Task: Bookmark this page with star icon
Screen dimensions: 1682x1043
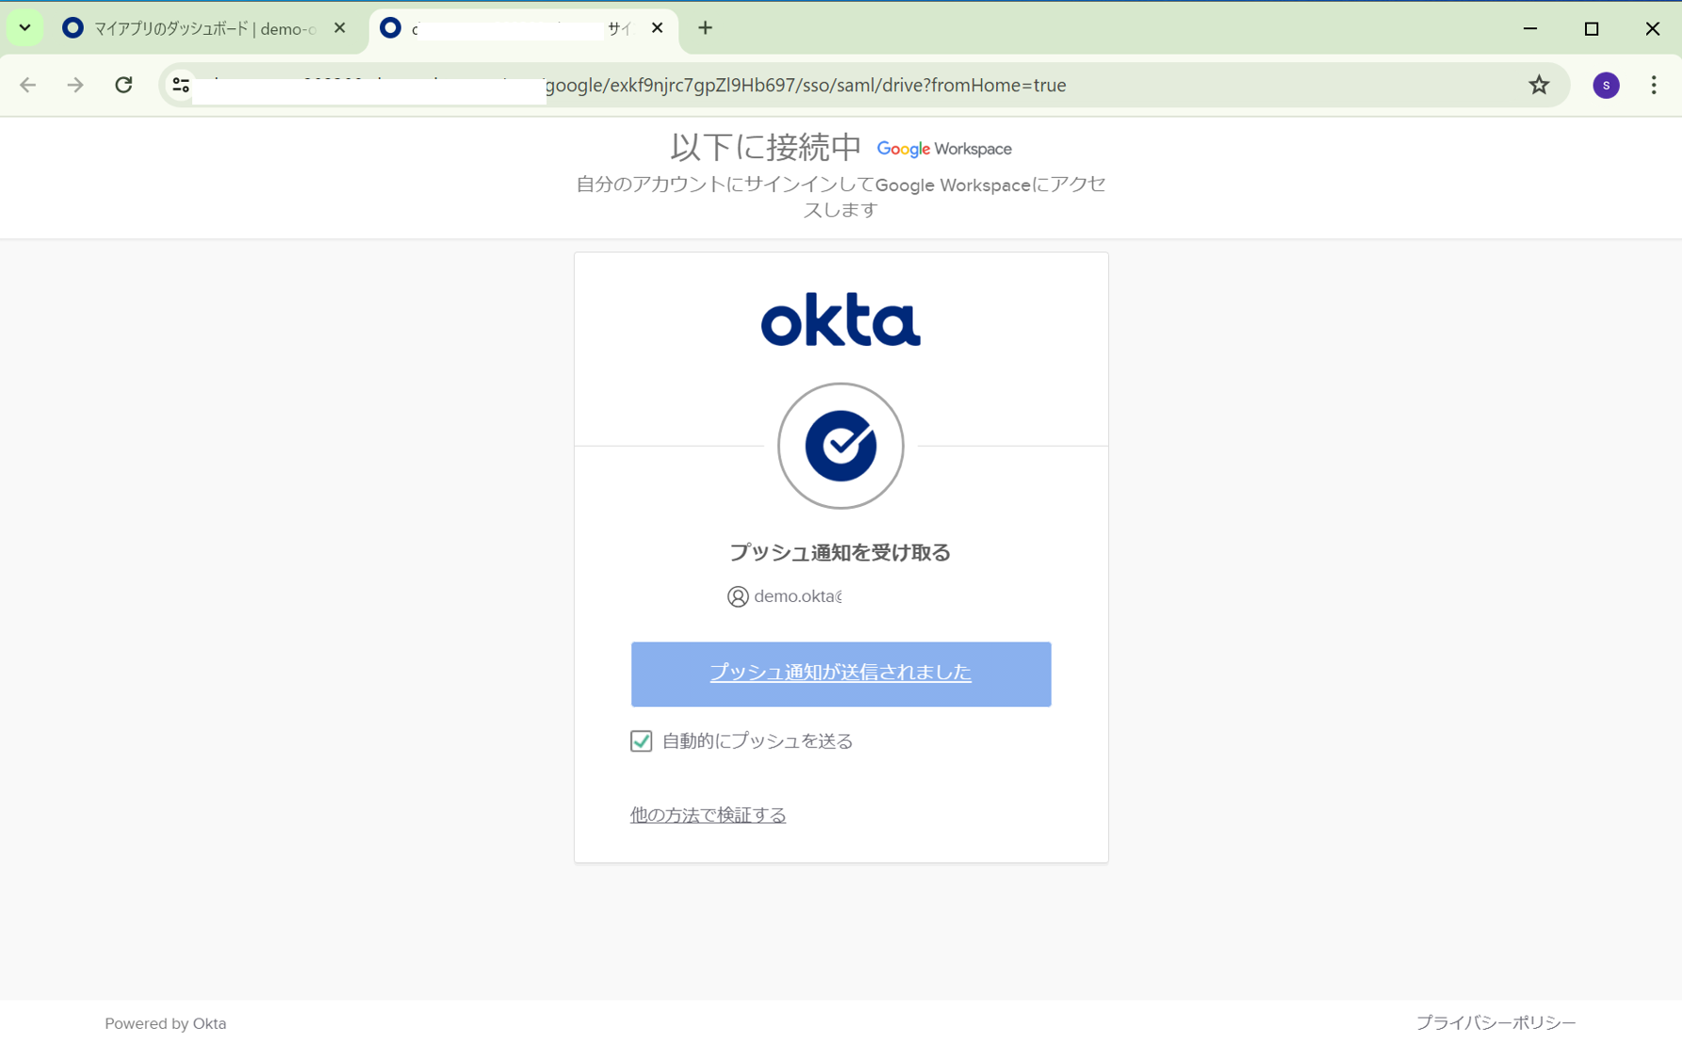Action: pos(1539,85)
